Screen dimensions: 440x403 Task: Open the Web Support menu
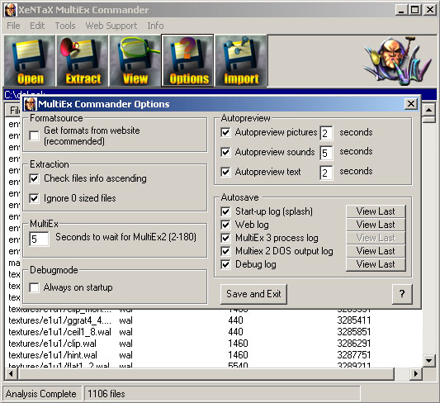pos(111,26)
